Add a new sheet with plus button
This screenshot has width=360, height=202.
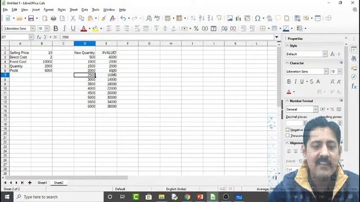[30, 183]
